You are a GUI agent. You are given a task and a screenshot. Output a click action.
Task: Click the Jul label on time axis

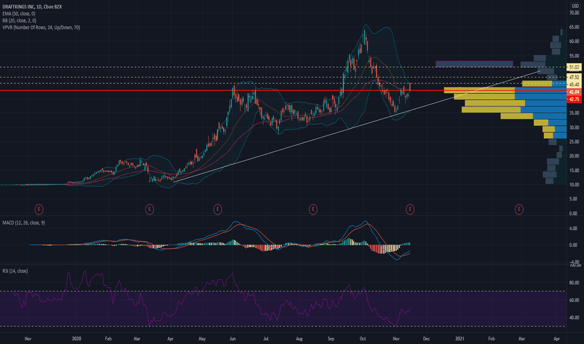pyautogui.click(x=266, y=339)
